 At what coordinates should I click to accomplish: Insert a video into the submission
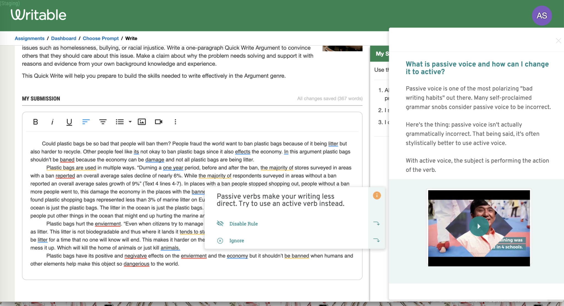click(158, 121)
